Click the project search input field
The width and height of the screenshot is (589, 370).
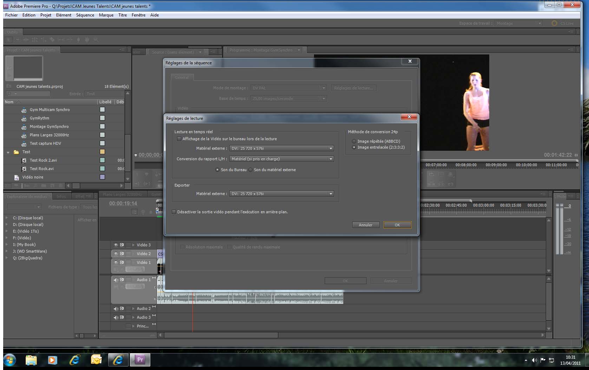coord(28,94)
